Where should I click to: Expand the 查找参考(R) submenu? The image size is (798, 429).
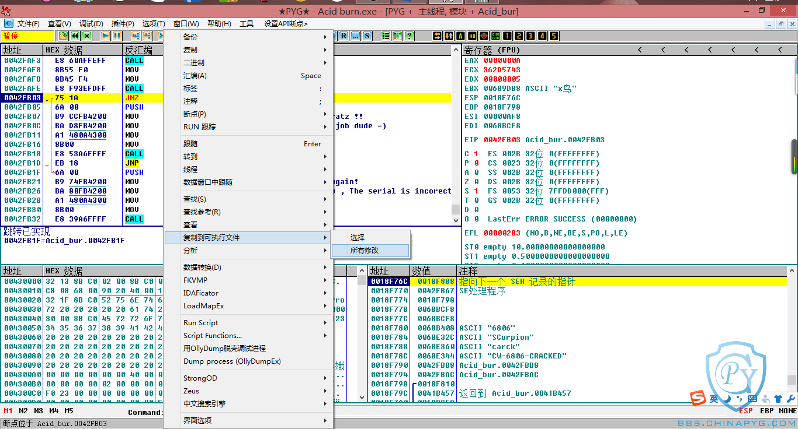tap(248, 212)
